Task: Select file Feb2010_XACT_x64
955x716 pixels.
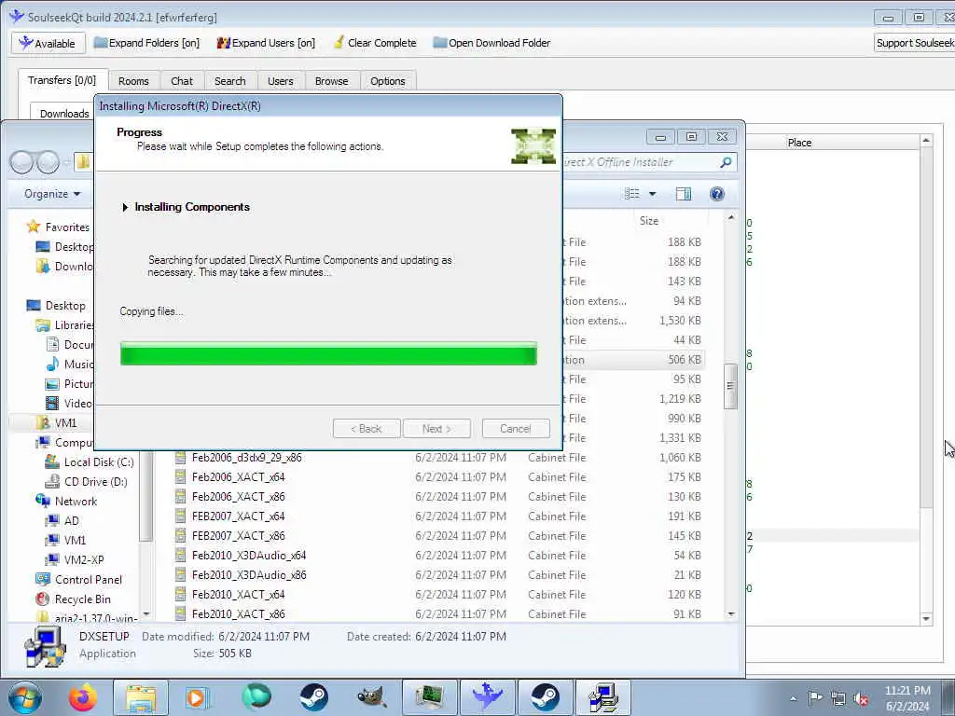Action: point(238,594)
